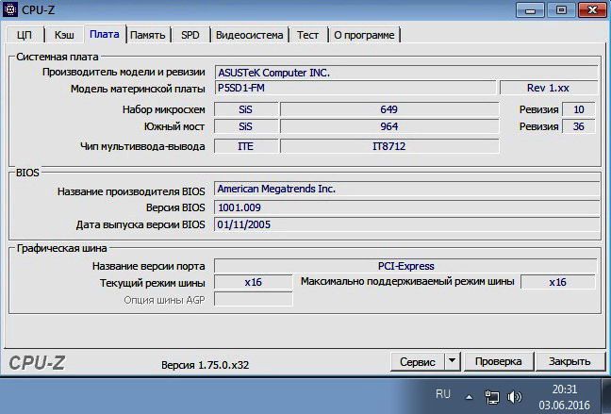This screenshot has height=414, width=611.
Task: Click the southbridge revision value 36
Action: pos(579,126)
